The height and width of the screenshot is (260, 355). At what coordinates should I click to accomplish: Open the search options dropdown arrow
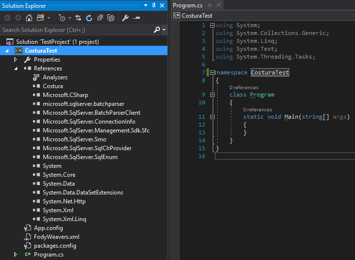pos(164,30)
